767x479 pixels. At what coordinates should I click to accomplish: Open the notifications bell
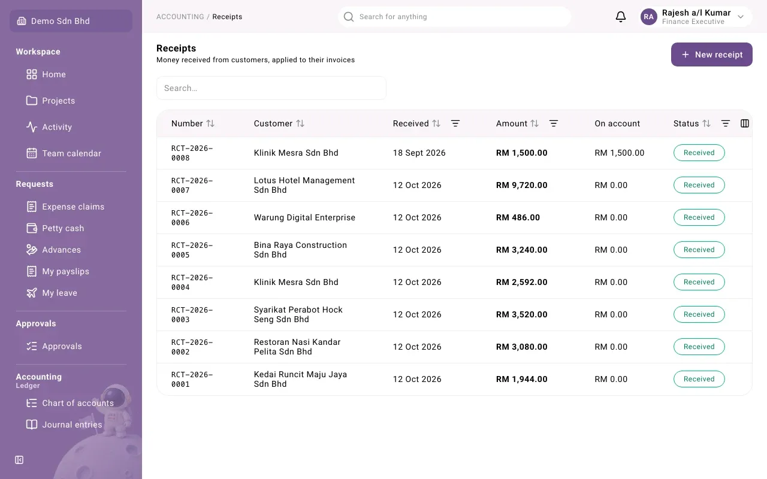click(x=621, y=17)
